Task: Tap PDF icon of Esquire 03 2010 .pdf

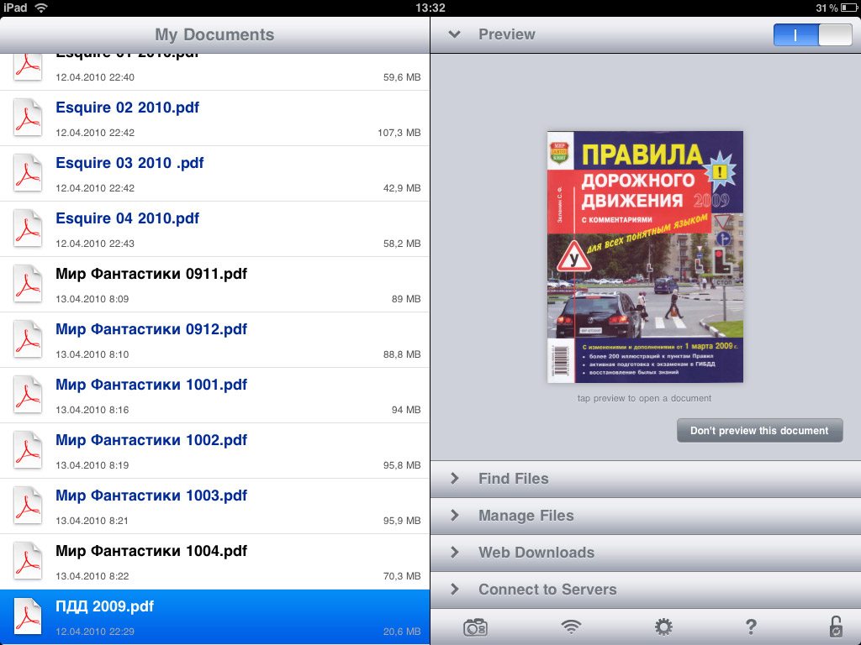Action: pyautogui.click(x=28, y=173)
